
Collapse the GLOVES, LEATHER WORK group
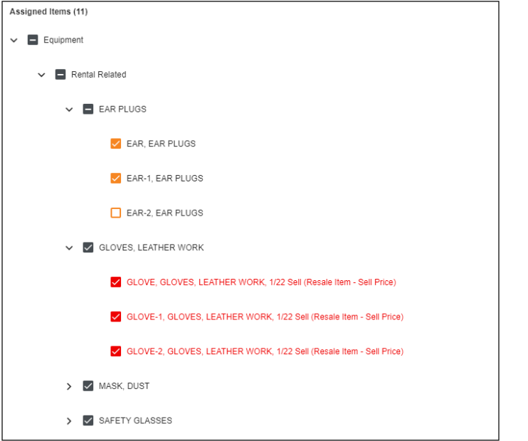(69, 248)
